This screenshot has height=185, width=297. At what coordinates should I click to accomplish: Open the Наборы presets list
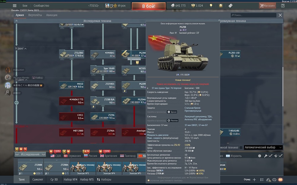[104, 179]
